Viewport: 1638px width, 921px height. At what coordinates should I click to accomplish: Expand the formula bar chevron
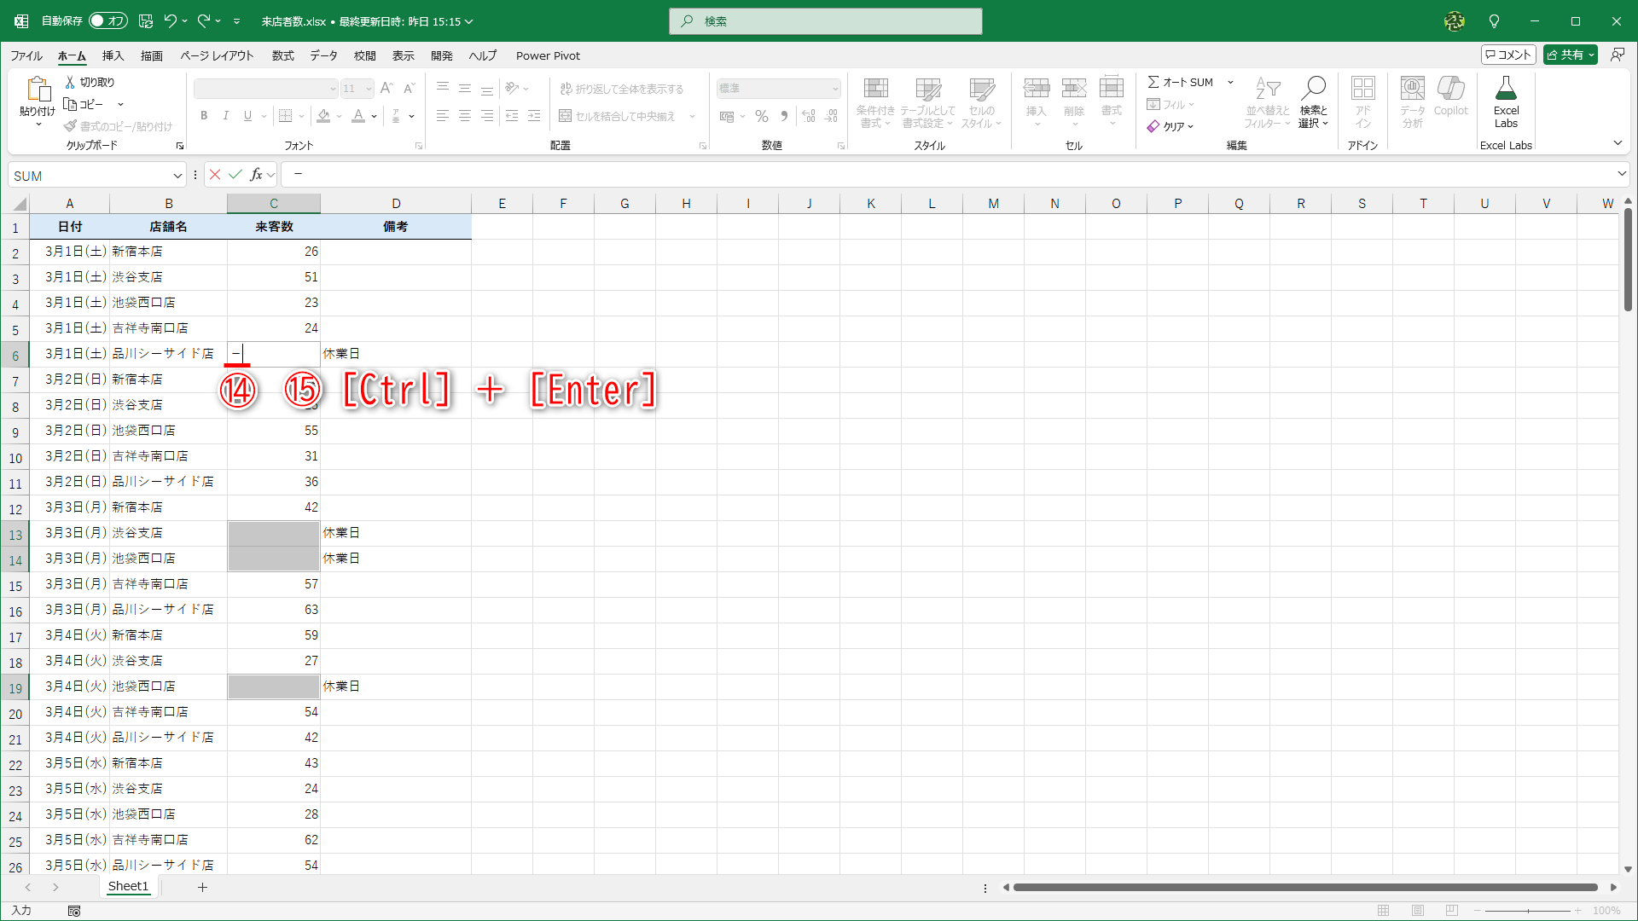click(1622, 174)
